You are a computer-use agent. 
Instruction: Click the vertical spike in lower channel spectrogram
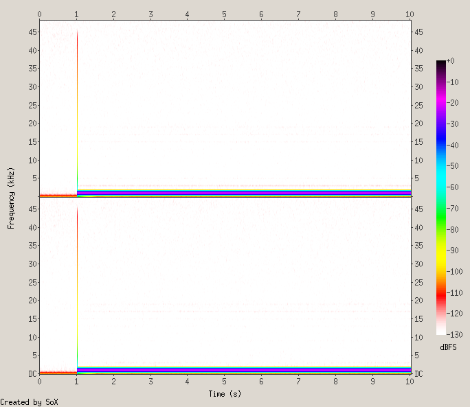pyautogui.click(x=78, y=289)
